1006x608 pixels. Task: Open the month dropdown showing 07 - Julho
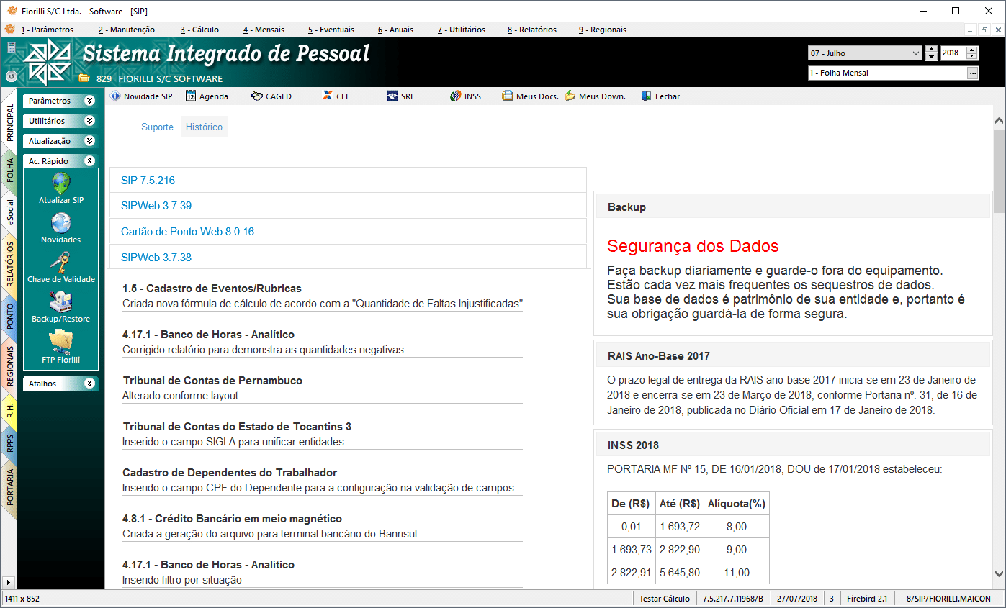point(915,53)
